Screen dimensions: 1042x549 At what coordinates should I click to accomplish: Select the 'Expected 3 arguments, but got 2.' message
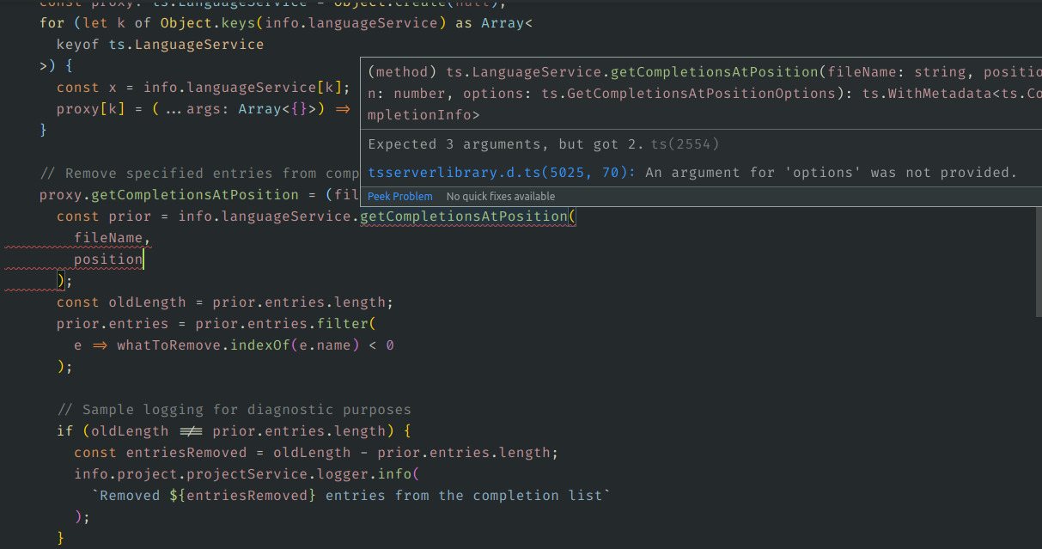pyautogui.click(x=506, y=144)
